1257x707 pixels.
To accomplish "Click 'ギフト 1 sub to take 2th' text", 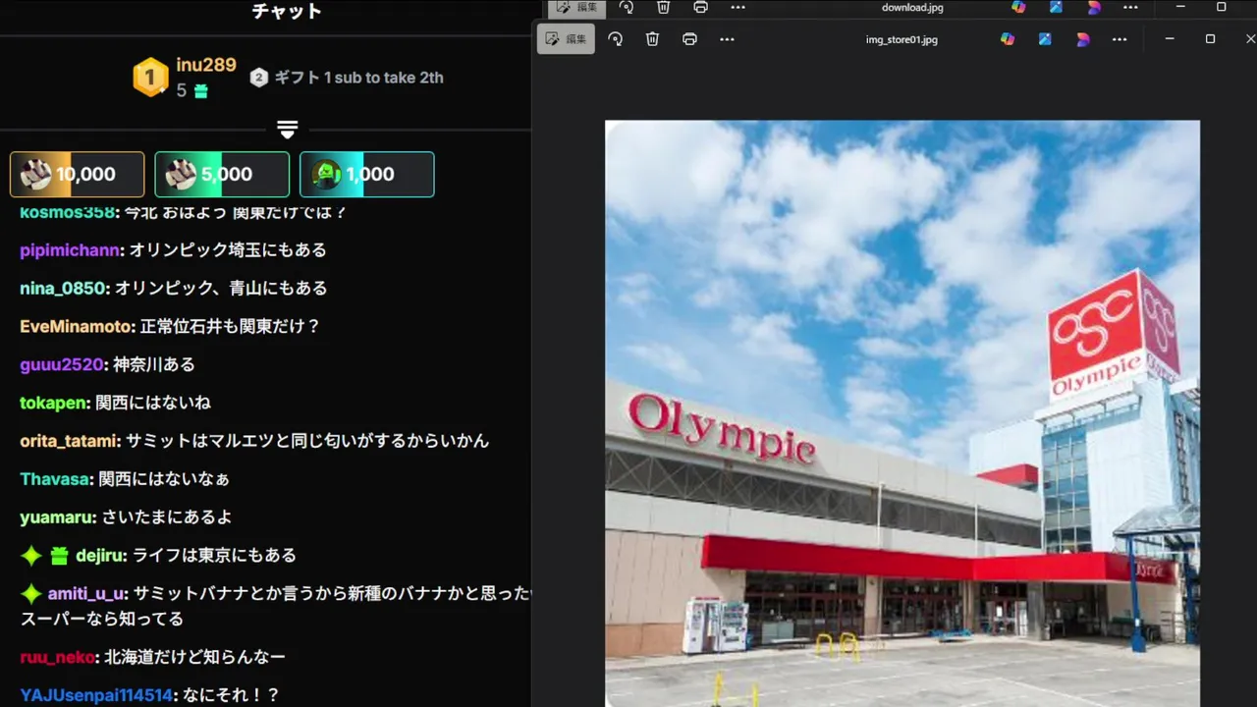I will click(x=358, y=78).
